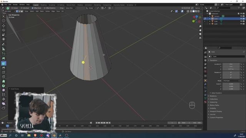Hide Camera in the outliner via eye
246x138 pixels.
241,16
